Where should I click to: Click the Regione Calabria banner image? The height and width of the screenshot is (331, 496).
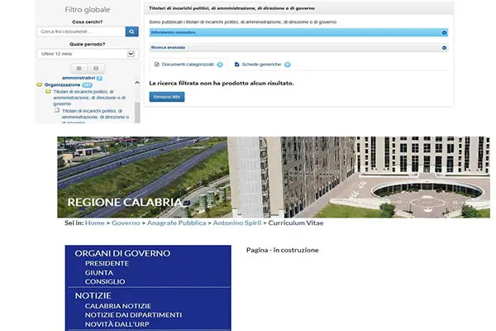click(274, 177)
